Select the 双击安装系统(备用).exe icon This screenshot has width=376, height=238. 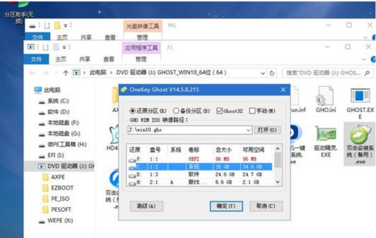[360, 137]
